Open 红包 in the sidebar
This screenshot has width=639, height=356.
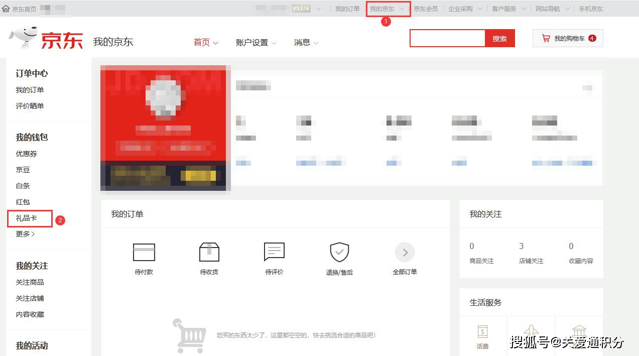pyautogui.click(x=23, y=202)
